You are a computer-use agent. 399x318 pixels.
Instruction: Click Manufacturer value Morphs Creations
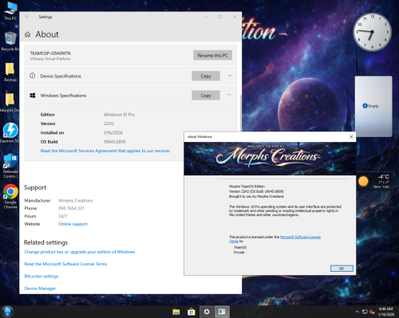click(76, 201)
